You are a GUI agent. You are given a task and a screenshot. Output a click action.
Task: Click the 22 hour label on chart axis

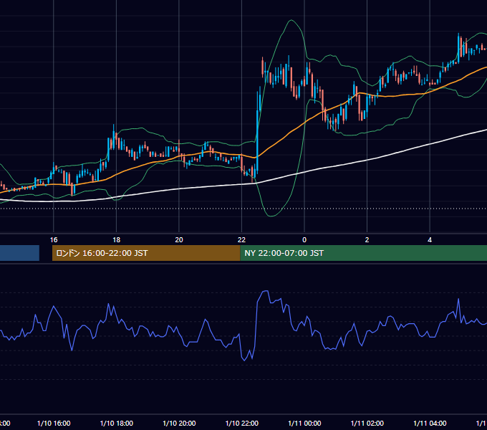coord(241,240)
